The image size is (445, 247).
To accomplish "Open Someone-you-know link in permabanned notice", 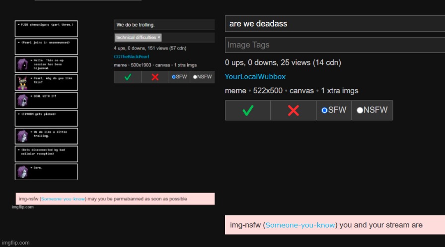I will (x=63, y=199).
